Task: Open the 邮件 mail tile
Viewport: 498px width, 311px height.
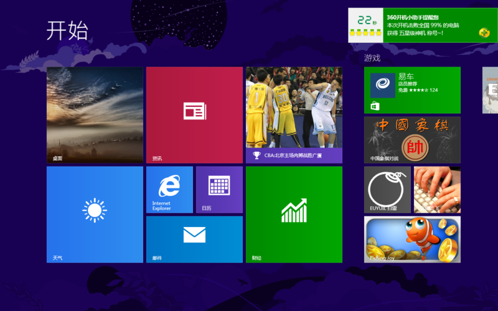Action: click(x=194, y=239)
